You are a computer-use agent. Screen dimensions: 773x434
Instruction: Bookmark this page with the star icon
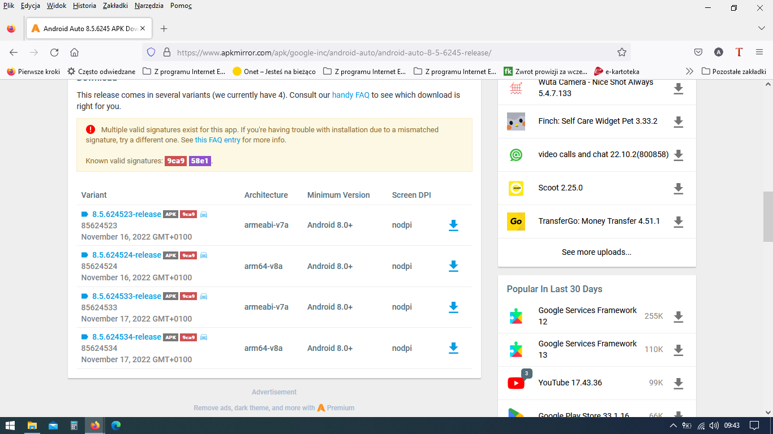(x=622, y=53)
